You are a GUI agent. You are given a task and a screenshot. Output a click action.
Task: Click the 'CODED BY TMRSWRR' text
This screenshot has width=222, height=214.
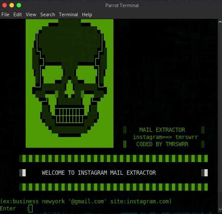click(162, 144)
